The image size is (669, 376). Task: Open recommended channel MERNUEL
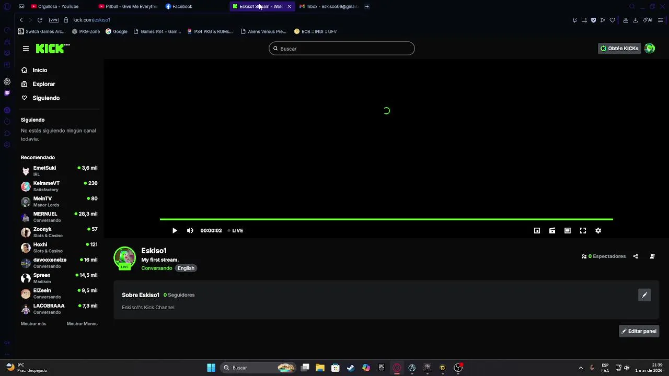59,217
